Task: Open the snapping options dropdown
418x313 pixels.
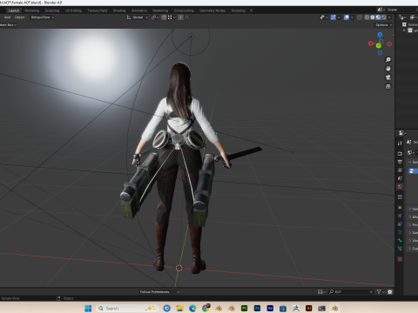Action: coord(172,17)
